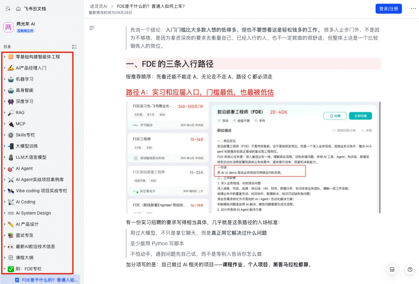Expand the 零基础构建智能体工程 tree node
419x284 pixels.
pos(5,56)
